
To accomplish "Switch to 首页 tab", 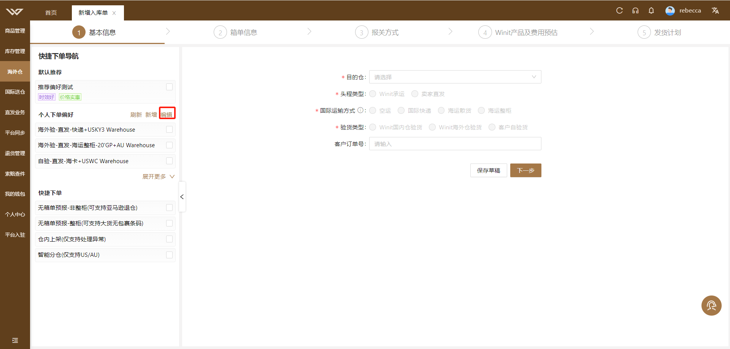I will coord(51,13).
